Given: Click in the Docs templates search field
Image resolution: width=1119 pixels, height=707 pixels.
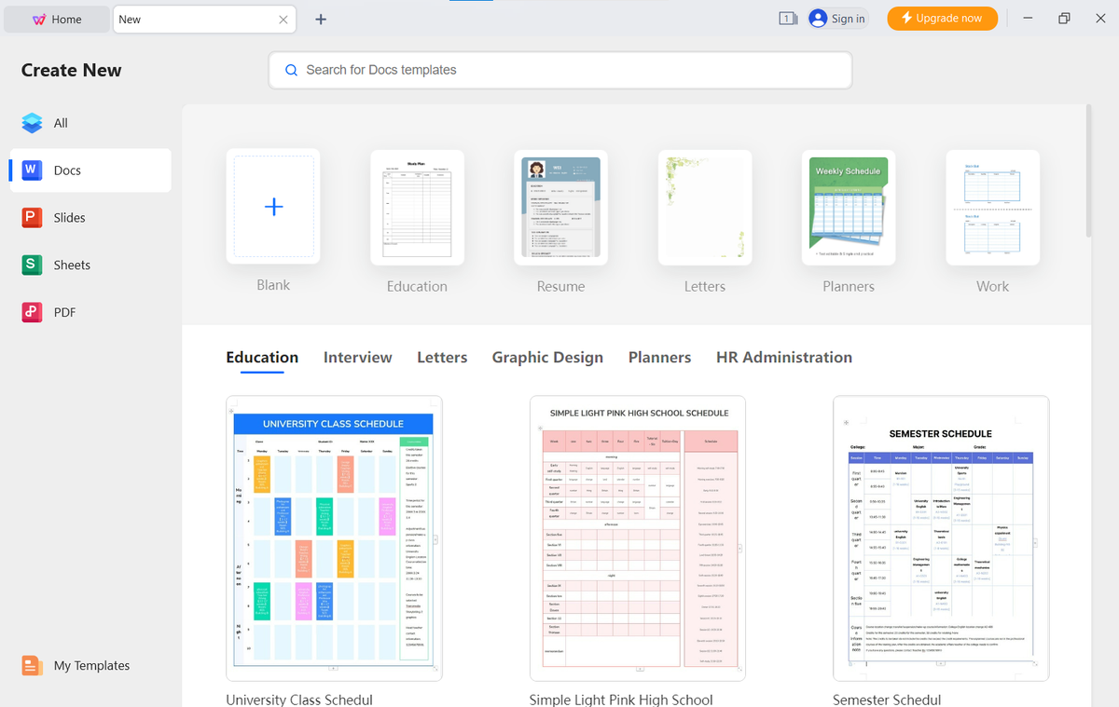Looking at the screenshot, I should tap(559, 70).
